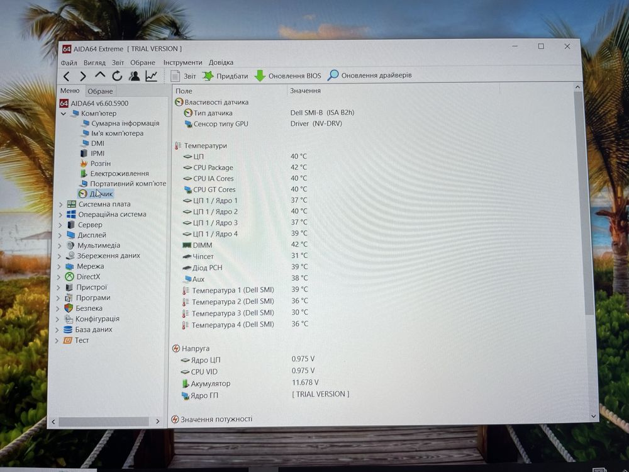Click the tree panel scroll right arrow
This screenshot has width=629, height=472.
(x=158, y=421)
